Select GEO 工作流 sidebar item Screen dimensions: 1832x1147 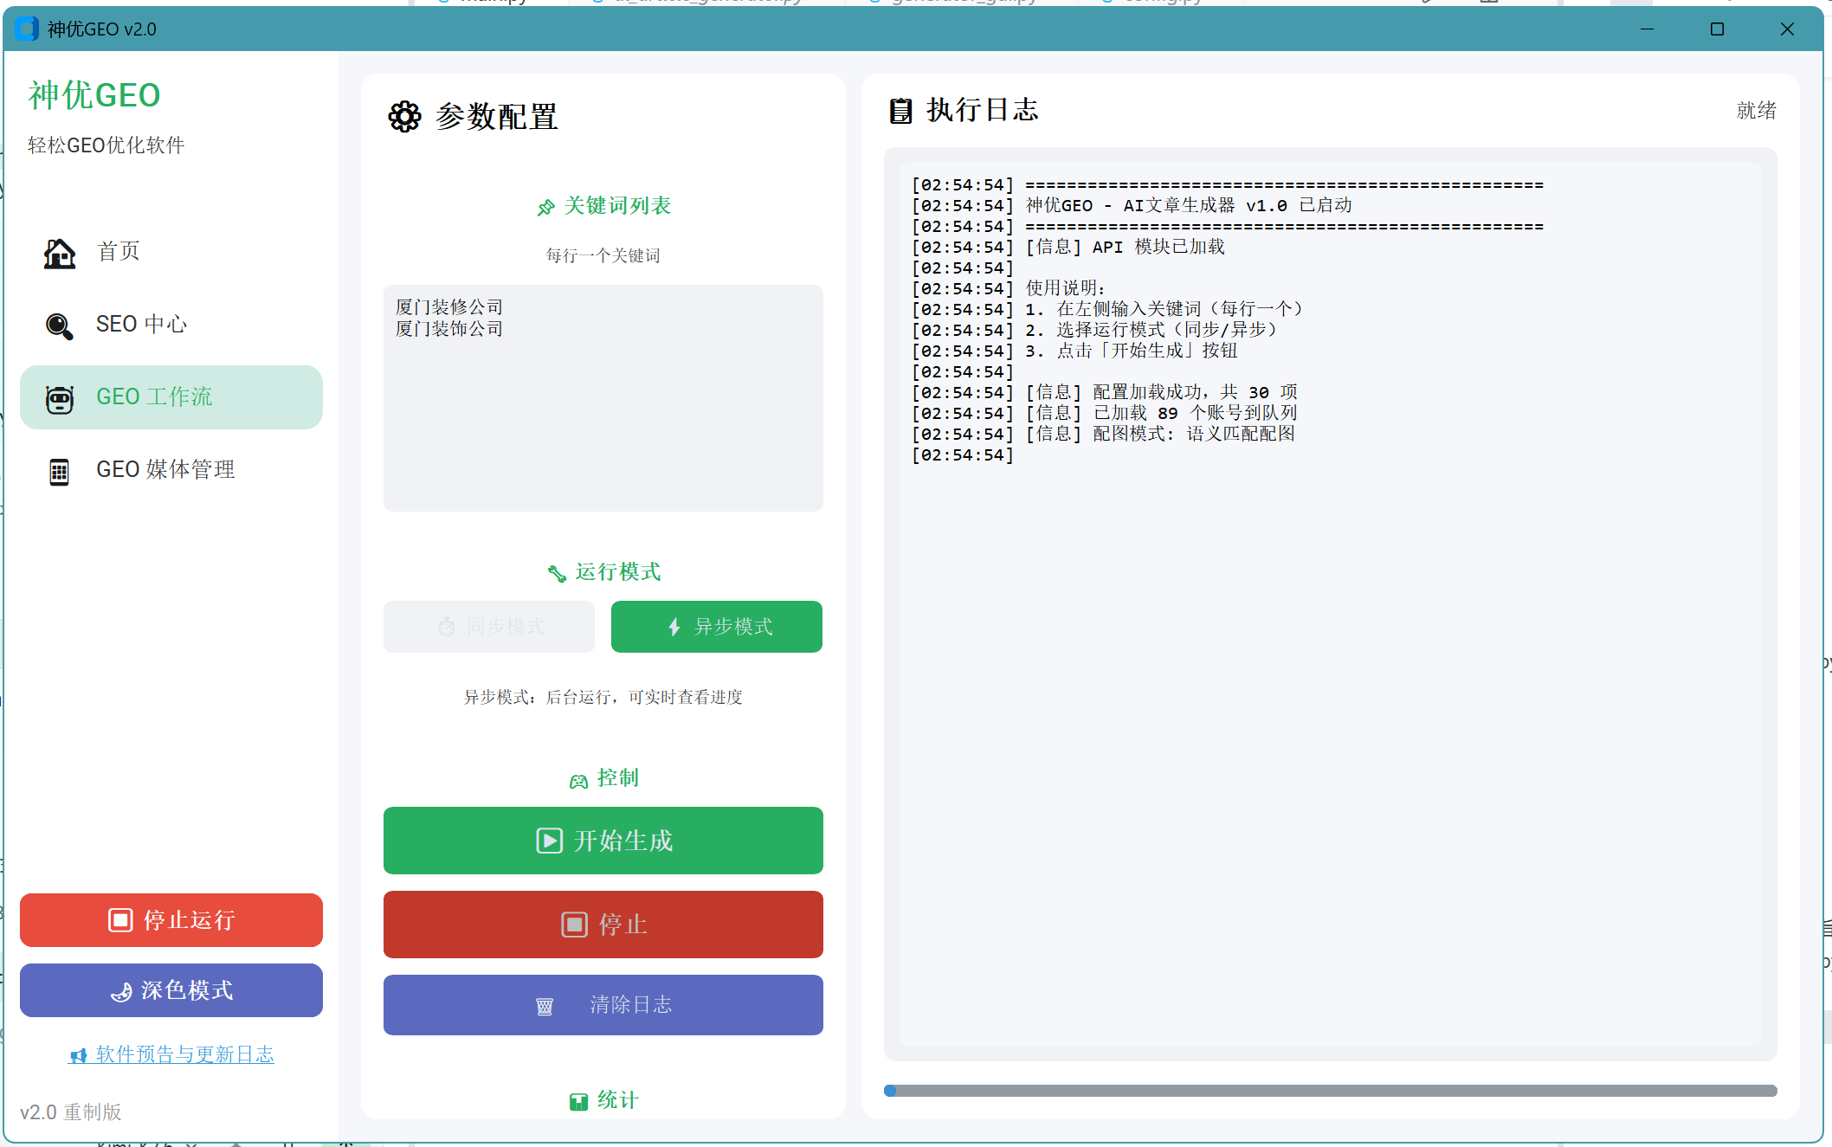click(171, 397)
